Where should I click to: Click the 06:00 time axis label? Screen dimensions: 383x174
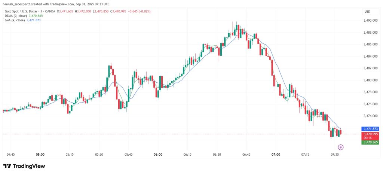pos(158,155)
